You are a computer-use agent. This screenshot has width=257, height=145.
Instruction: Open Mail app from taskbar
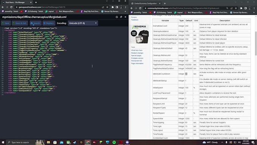click(x=62, y=142)
